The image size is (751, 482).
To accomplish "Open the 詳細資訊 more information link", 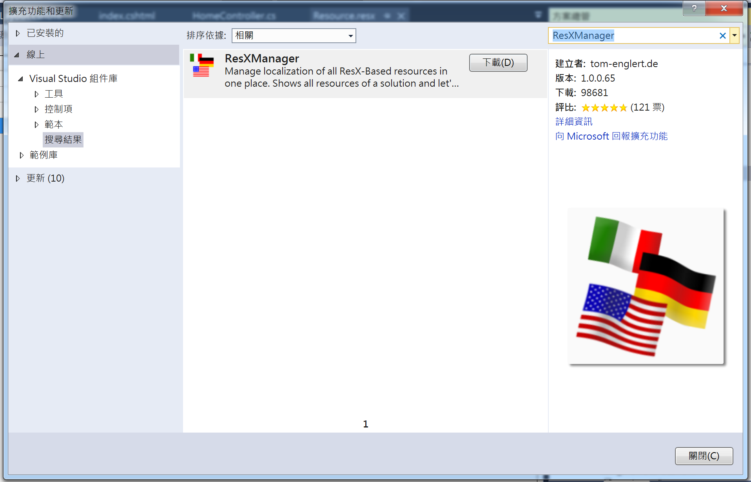I will point(574,122).
